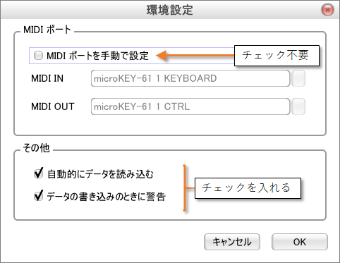Viewport: 340px width, 263px height.
Task: Select the microKEY-61 1 CTRL field
Action: 190,106
